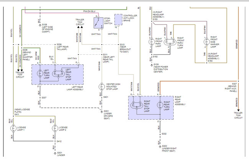Image resolution: width=249 pixels, height=161 pixels.
Task: Click the S401 splice label
Action: click(x=106, y=97)
